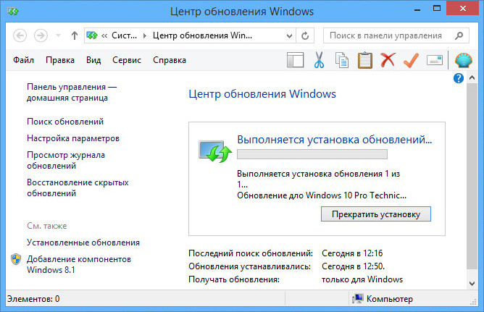Click the Сист... breadcrumb segment

point(124,35)
